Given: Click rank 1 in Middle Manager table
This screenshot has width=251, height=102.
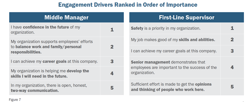Looking at the screenshot, I should point(112,30).
